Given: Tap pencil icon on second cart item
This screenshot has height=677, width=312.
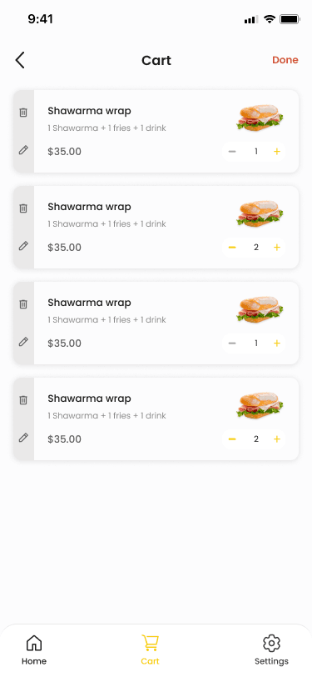Looking at the screenshot, I should click(23, 246).
